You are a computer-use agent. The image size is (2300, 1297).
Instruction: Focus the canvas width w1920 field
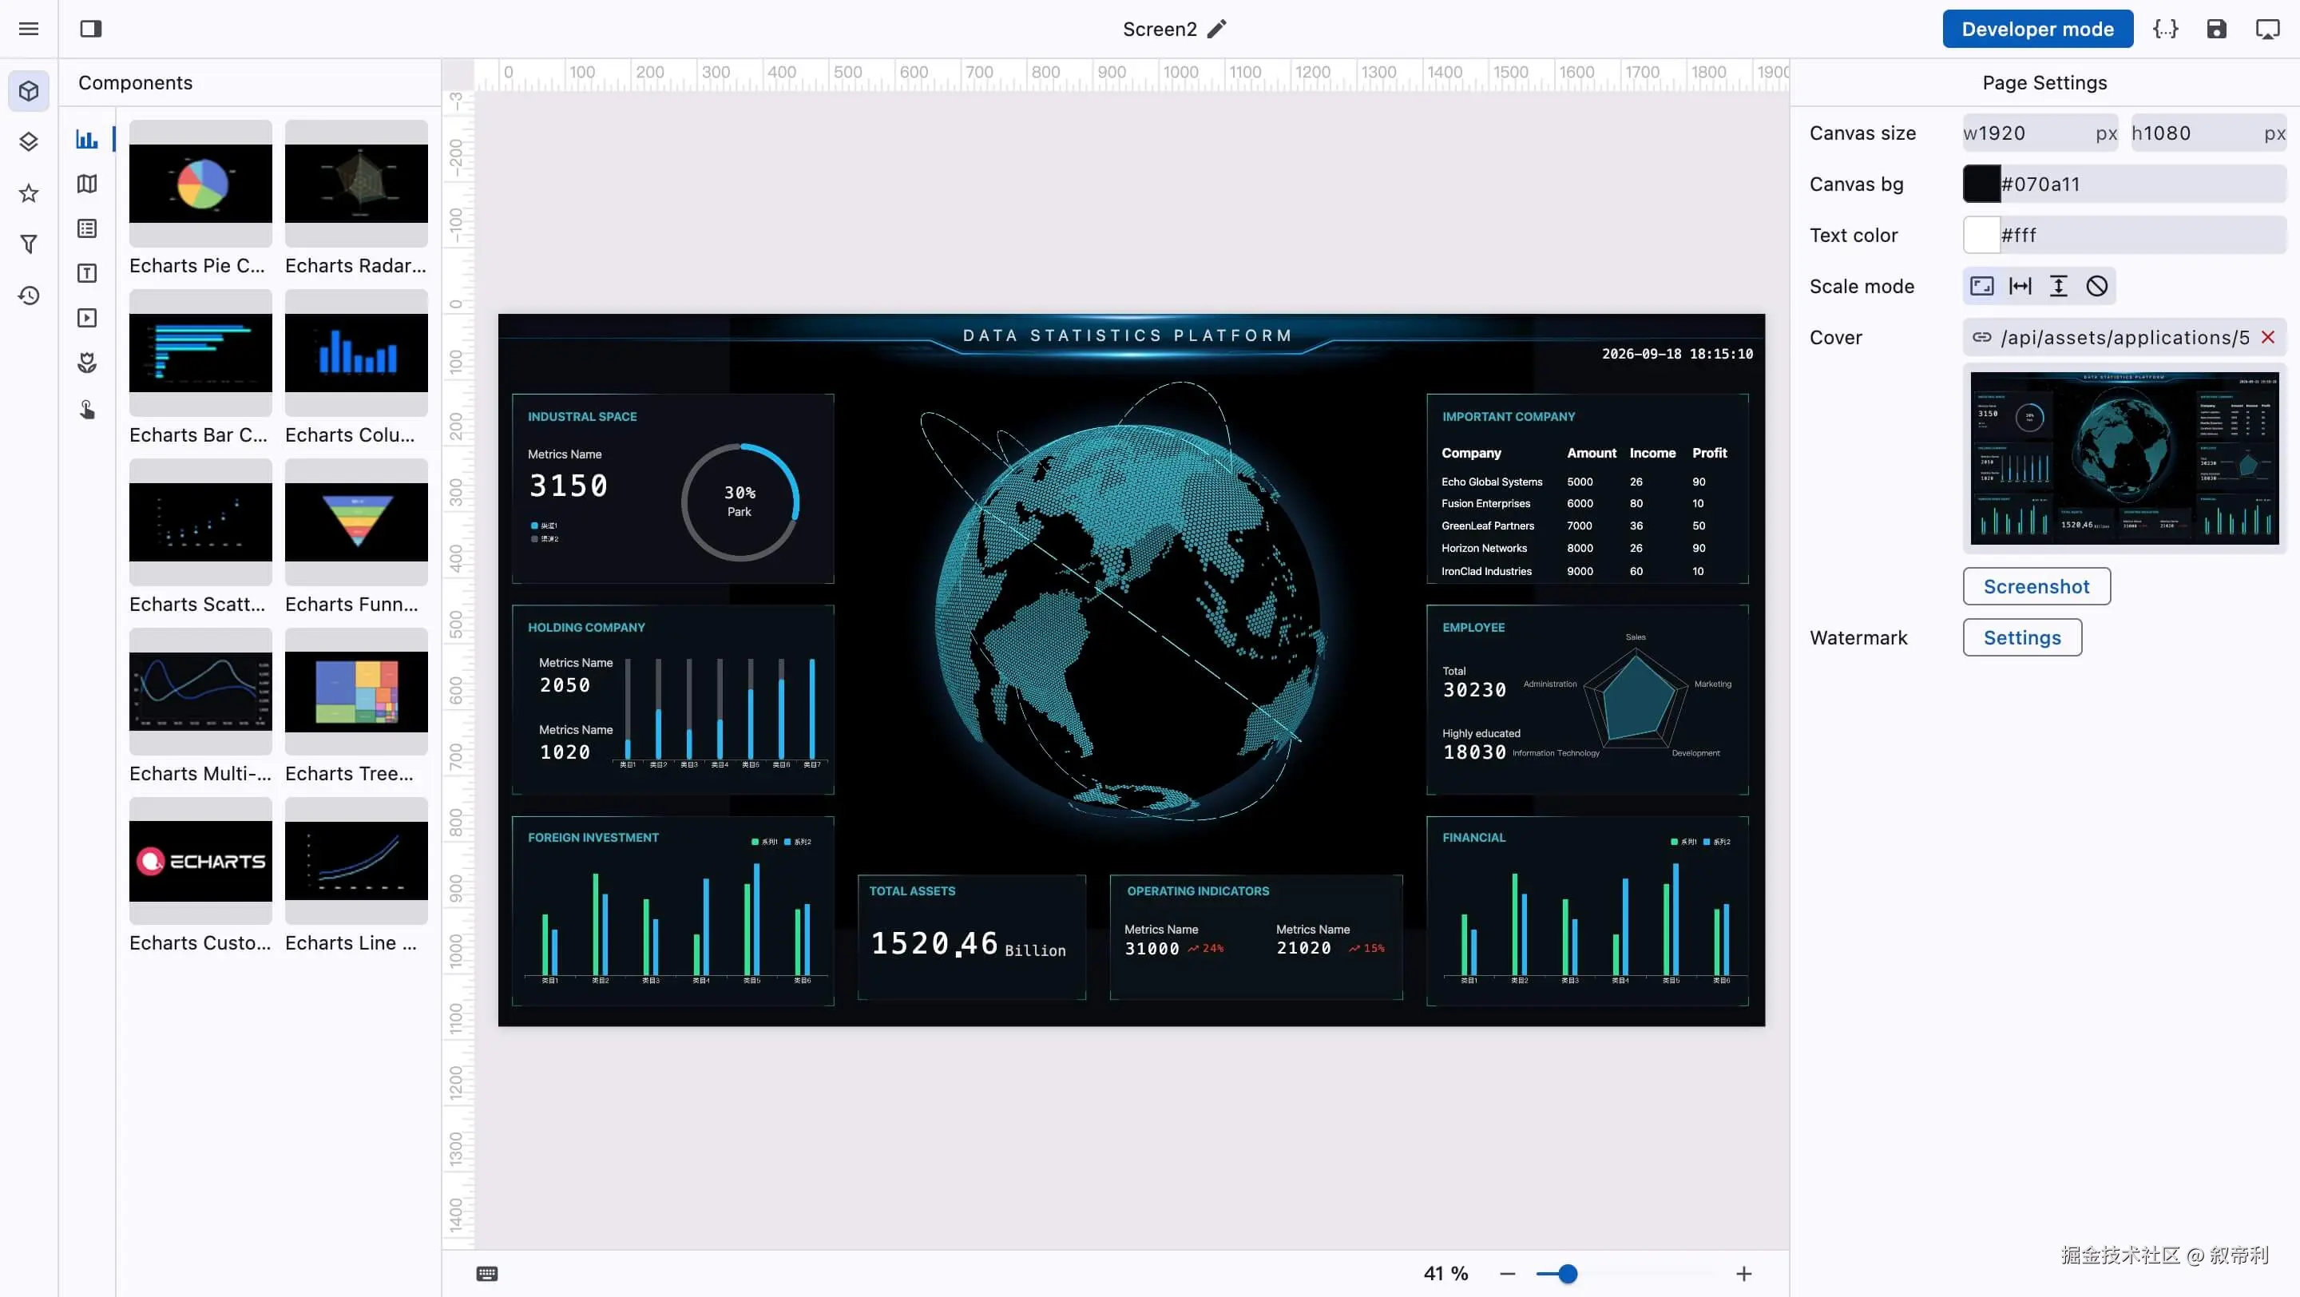[x=2040, y=133]
